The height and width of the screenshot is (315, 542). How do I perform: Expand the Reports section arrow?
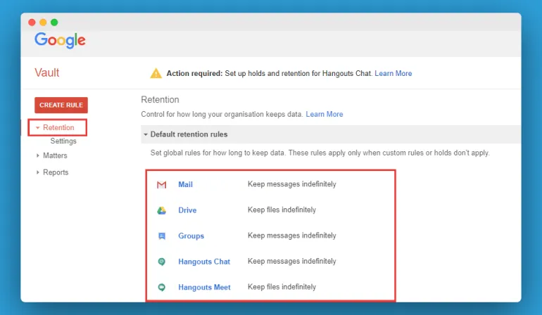click(38, 172)
